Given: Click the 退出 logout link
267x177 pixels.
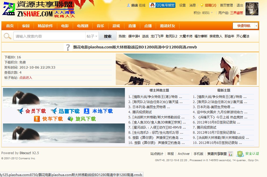Looking at the screenshot, I should pos(240,5).
